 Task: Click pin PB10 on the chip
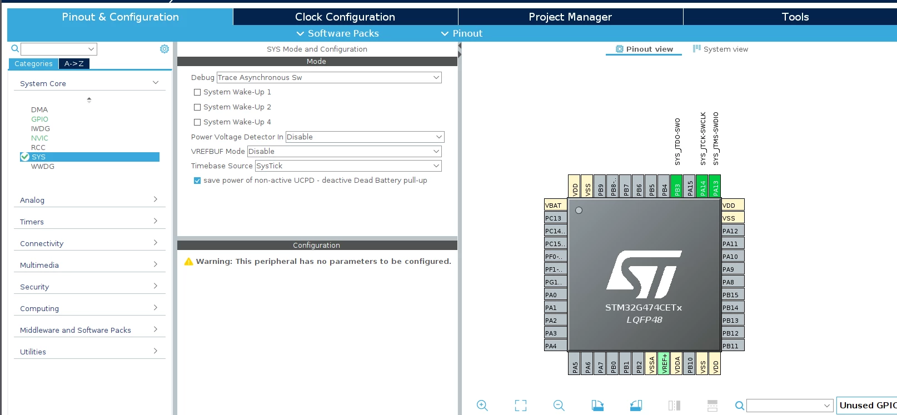(x=690, y=363)
